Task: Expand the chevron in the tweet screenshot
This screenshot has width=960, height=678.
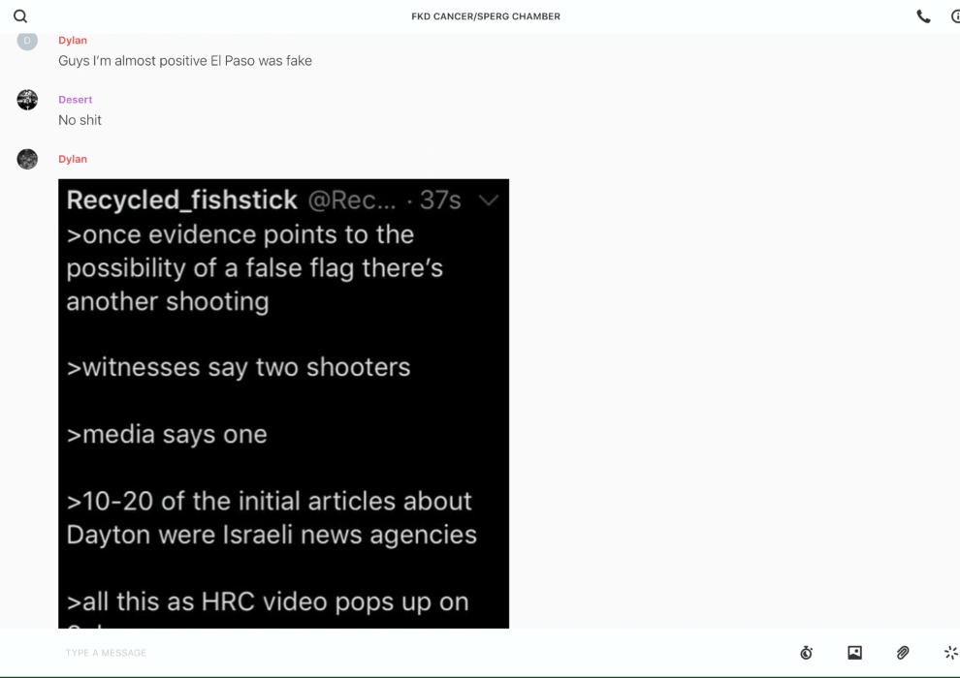Action: point(488,200)
